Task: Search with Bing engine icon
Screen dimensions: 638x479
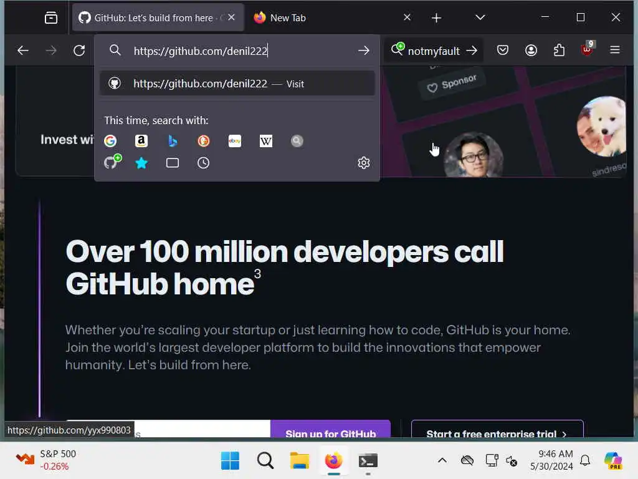Action: (x=173, y=141)
